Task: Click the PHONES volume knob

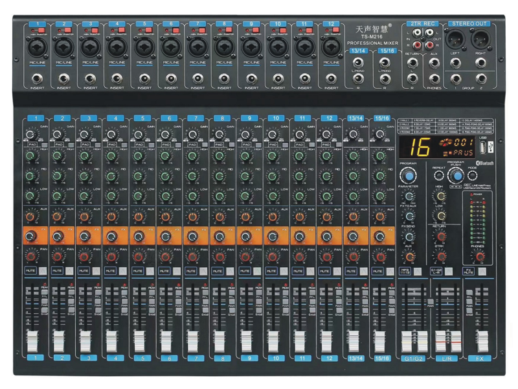Action: tap(479, 257)
